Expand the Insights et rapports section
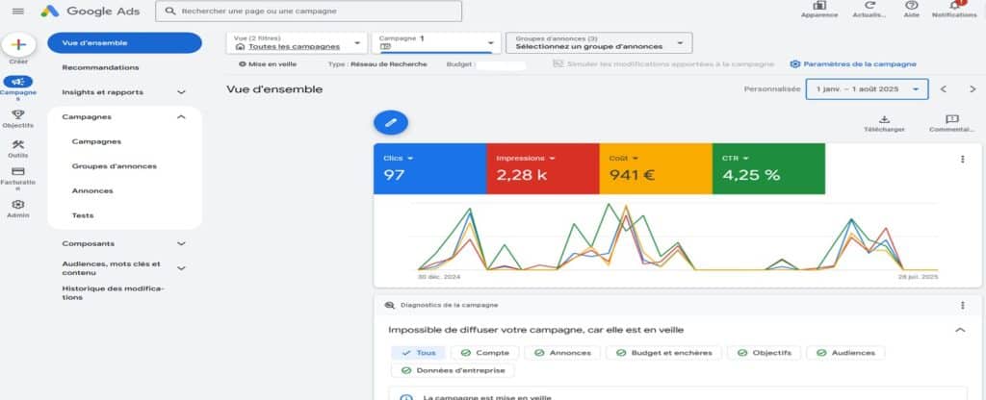The width and height of the screenshot is (986, 400). point(181,92)
